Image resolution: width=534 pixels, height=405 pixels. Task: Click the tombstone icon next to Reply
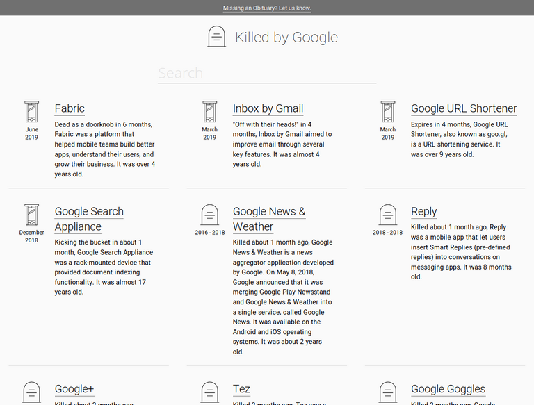click(x=388, y=215)
